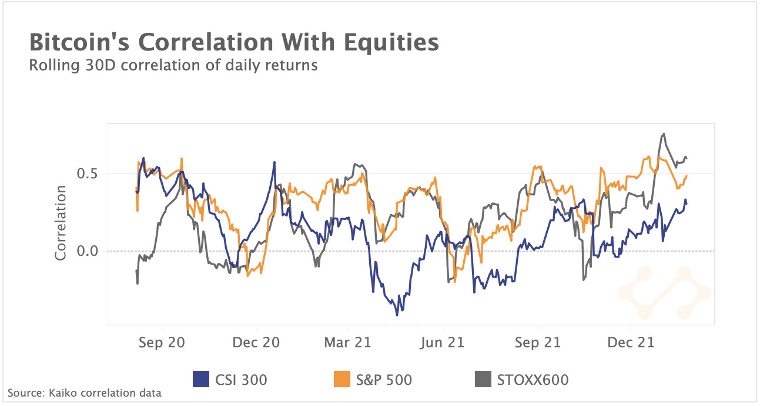The image size is (760, 406).
Task: Click the Kaiko watermark logo
Action: click(664, 292)
